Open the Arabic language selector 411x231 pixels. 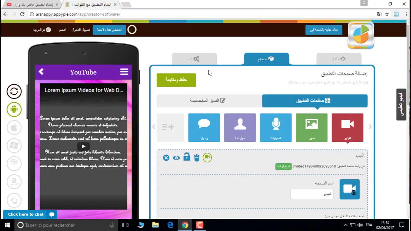point(42,30)
